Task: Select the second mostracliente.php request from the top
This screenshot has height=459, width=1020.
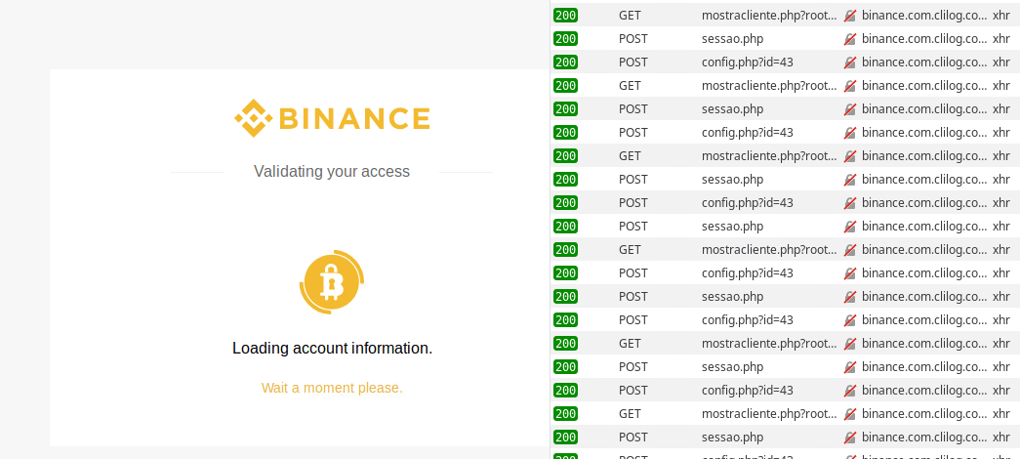Action: 768,86
